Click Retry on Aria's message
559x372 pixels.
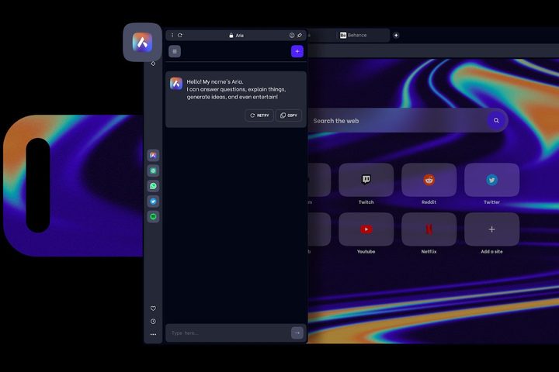(259, 115)
